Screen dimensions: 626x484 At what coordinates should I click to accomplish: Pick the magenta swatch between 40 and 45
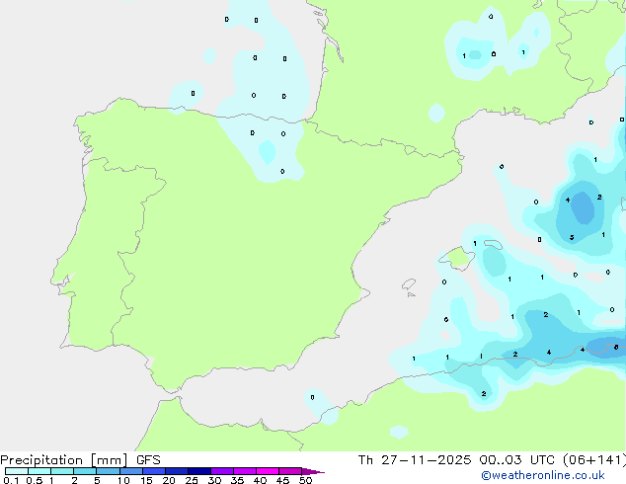pyautogui.click(x=268, y=471)
